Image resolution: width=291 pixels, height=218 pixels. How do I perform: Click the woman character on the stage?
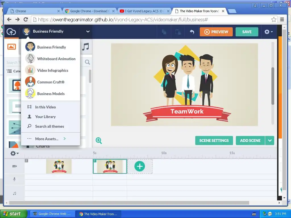pyautogui.click(x=170, y=80)
